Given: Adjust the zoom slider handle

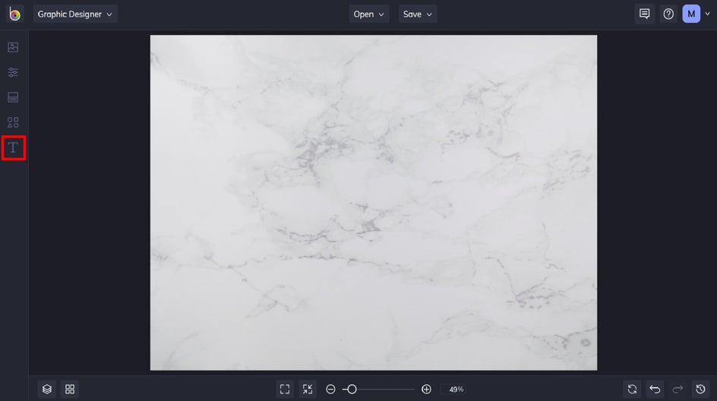Looking at the screenshot, I should click(x=352, y=389).
